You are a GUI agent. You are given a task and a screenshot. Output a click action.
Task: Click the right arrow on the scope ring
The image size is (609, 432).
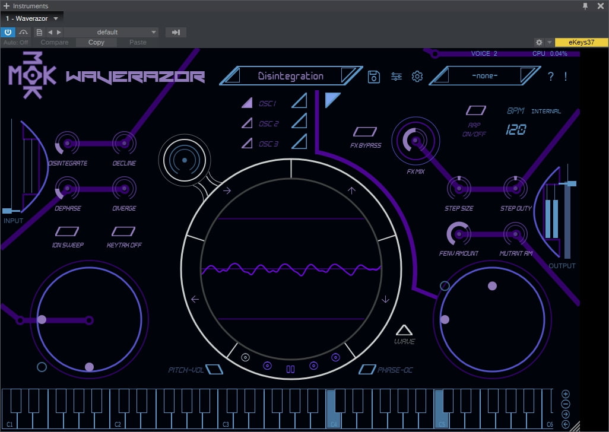coord(227,190)
